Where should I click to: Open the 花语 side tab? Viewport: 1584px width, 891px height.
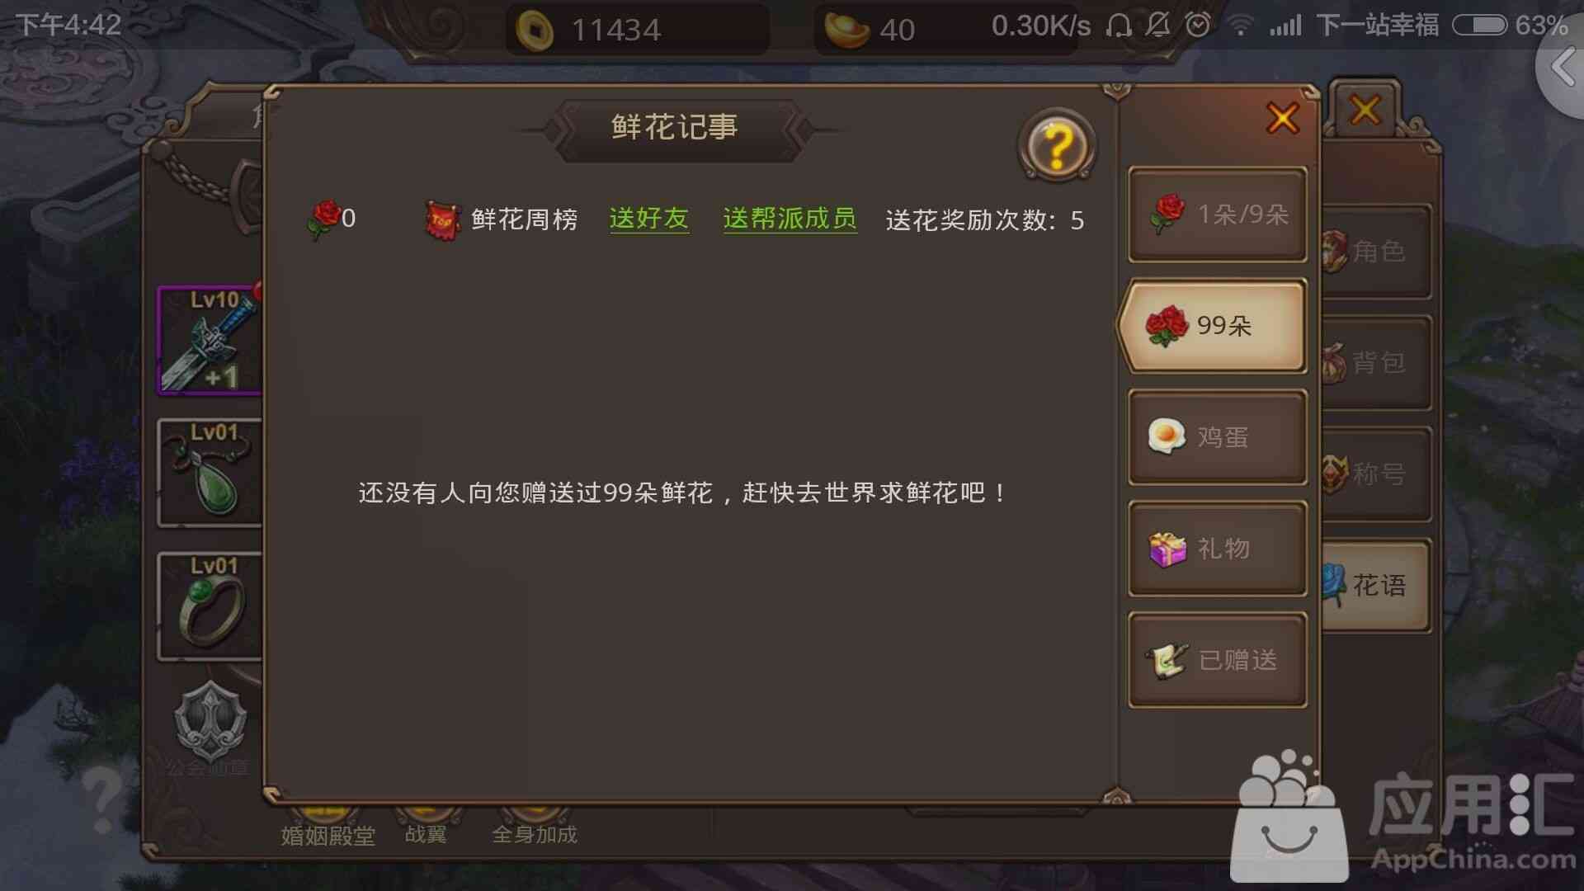click(1375, 585)
